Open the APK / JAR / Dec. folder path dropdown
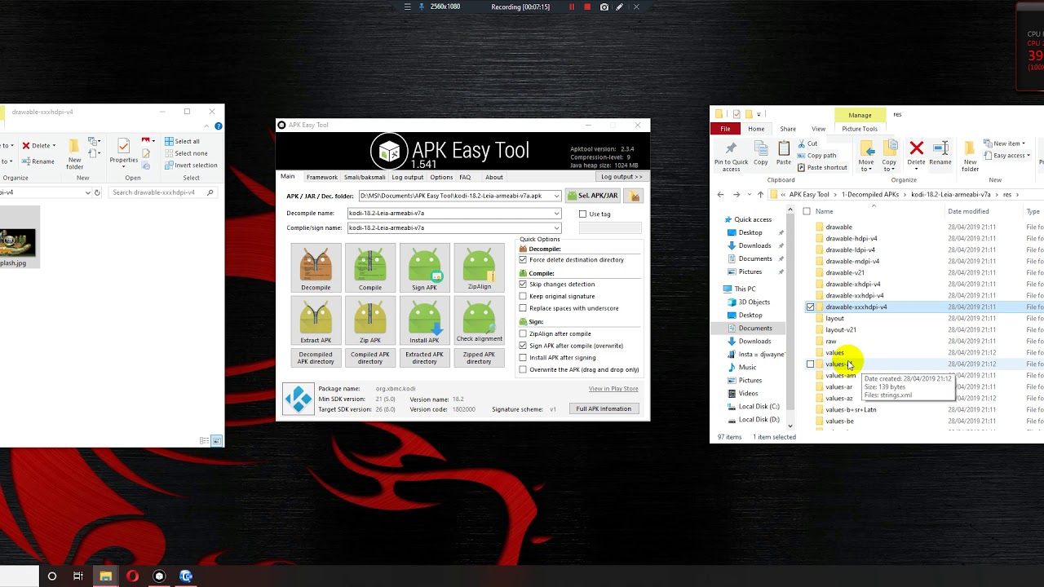 coord(557,196)
